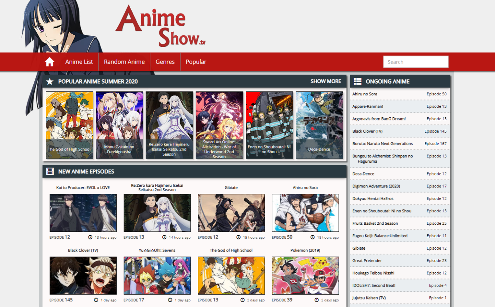The image size is (495, 307).
Task: Click the clock icon next to 18 hours ago
Action: (313, 237)
